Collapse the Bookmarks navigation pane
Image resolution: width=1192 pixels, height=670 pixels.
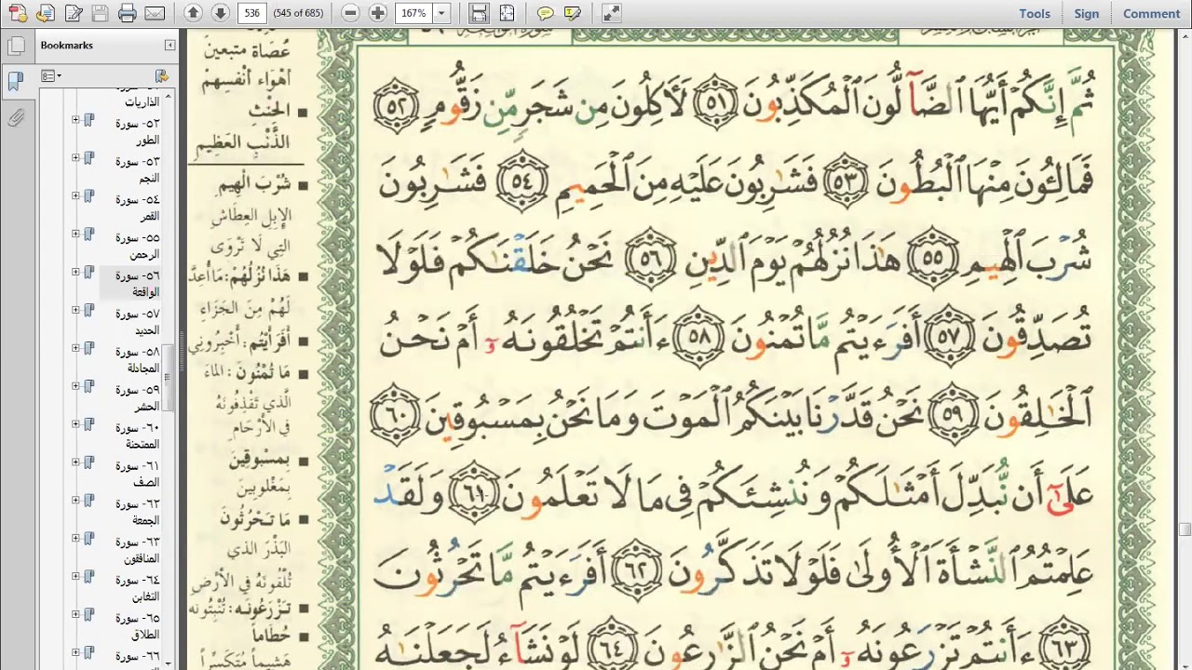[x=169, y=45]
